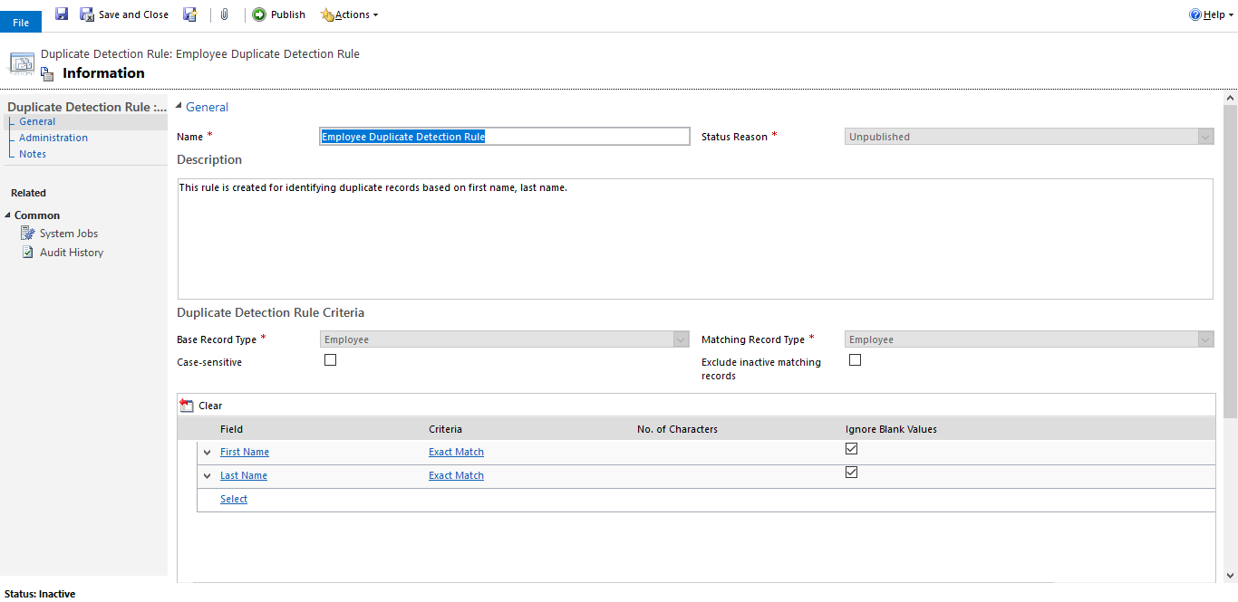Uncheck Ignore Blank Values for First Name

click(x=851, y=449)
